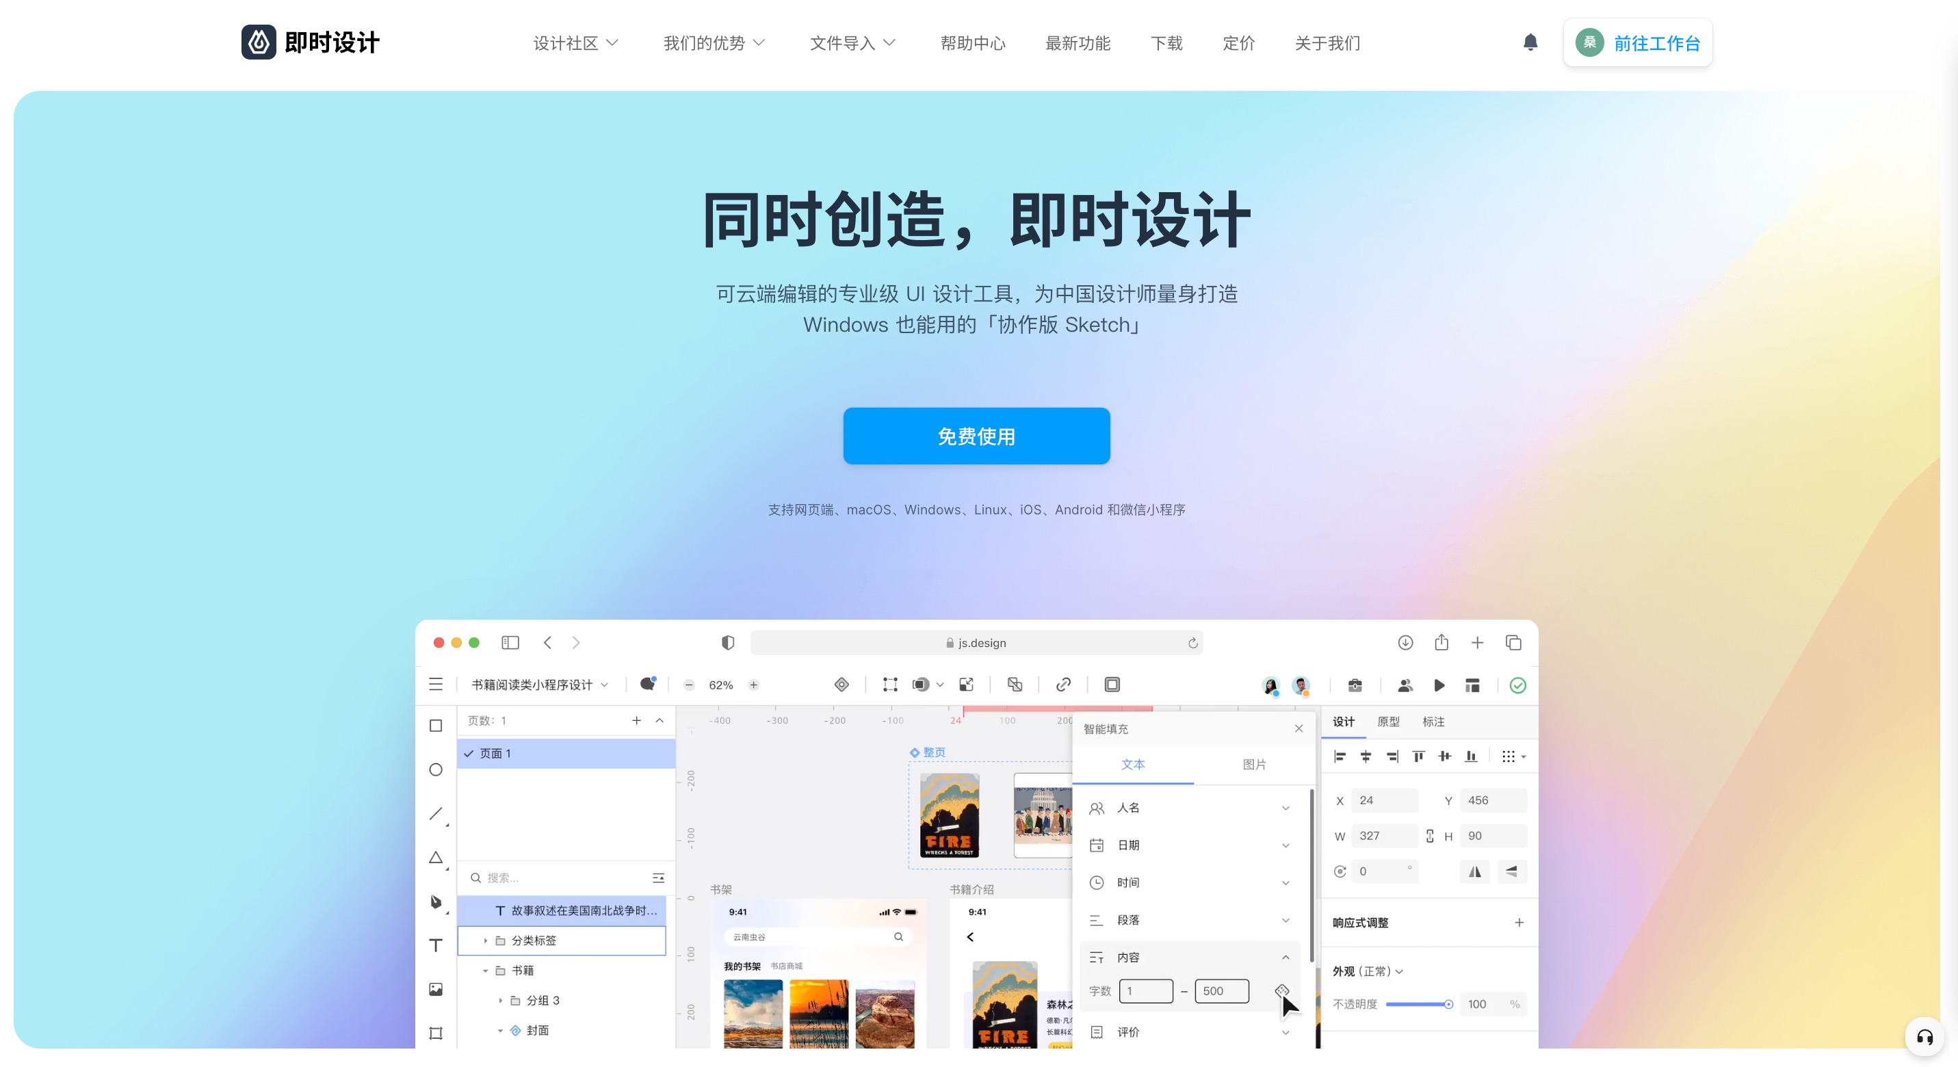
Task: Select the Image tool in left toolbar
Action: tap(436, 989)
